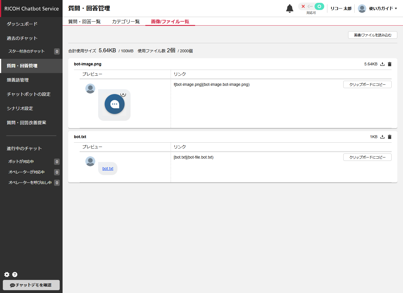The image size is (403, 293).
Task: Open help via the question mark icon
Action: coord(15,275)
